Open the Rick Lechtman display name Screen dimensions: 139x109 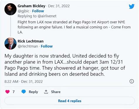click(x=30, y=41)
